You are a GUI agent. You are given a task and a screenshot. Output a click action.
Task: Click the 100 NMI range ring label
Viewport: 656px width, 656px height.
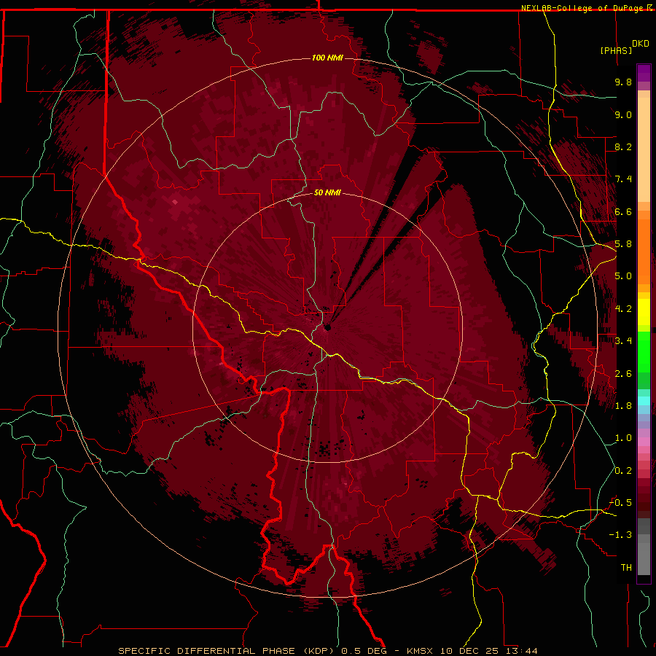coord(327,58)
